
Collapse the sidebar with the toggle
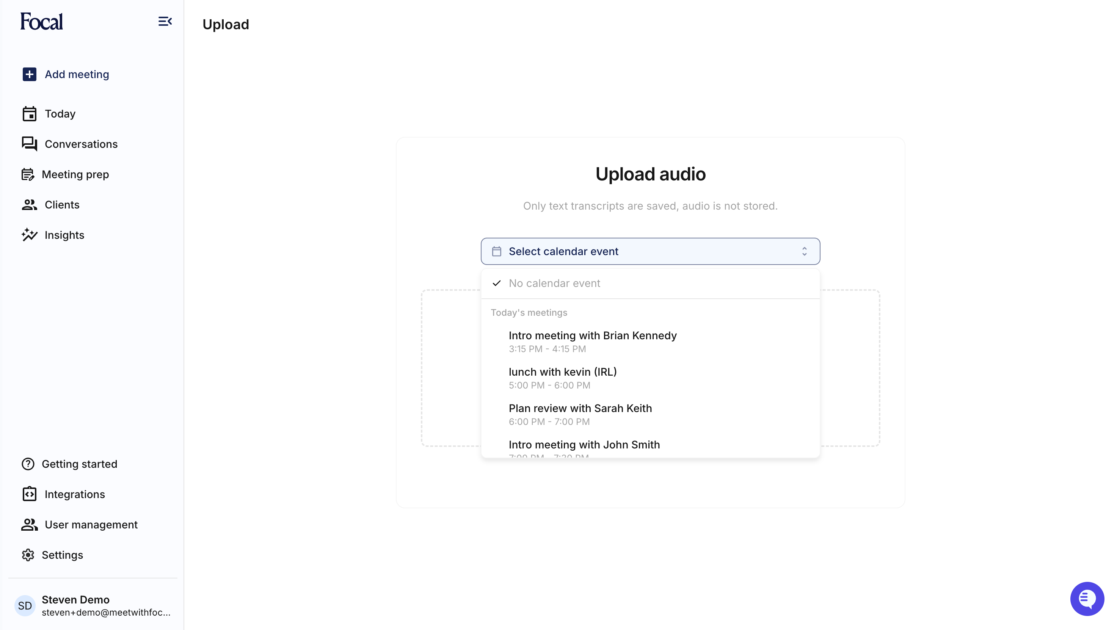(165, 21)
